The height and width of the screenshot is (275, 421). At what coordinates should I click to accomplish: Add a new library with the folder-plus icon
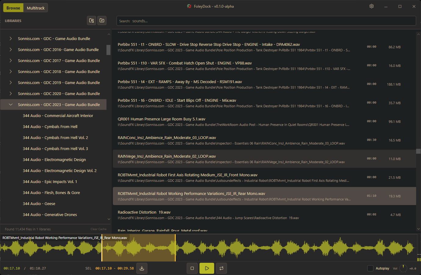[x=102, y=20]
